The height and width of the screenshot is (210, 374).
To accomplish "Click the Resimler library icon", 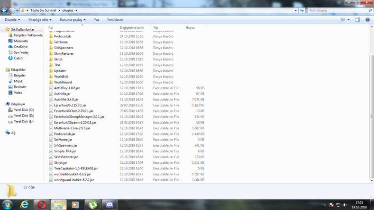I will tap(10, 87).
